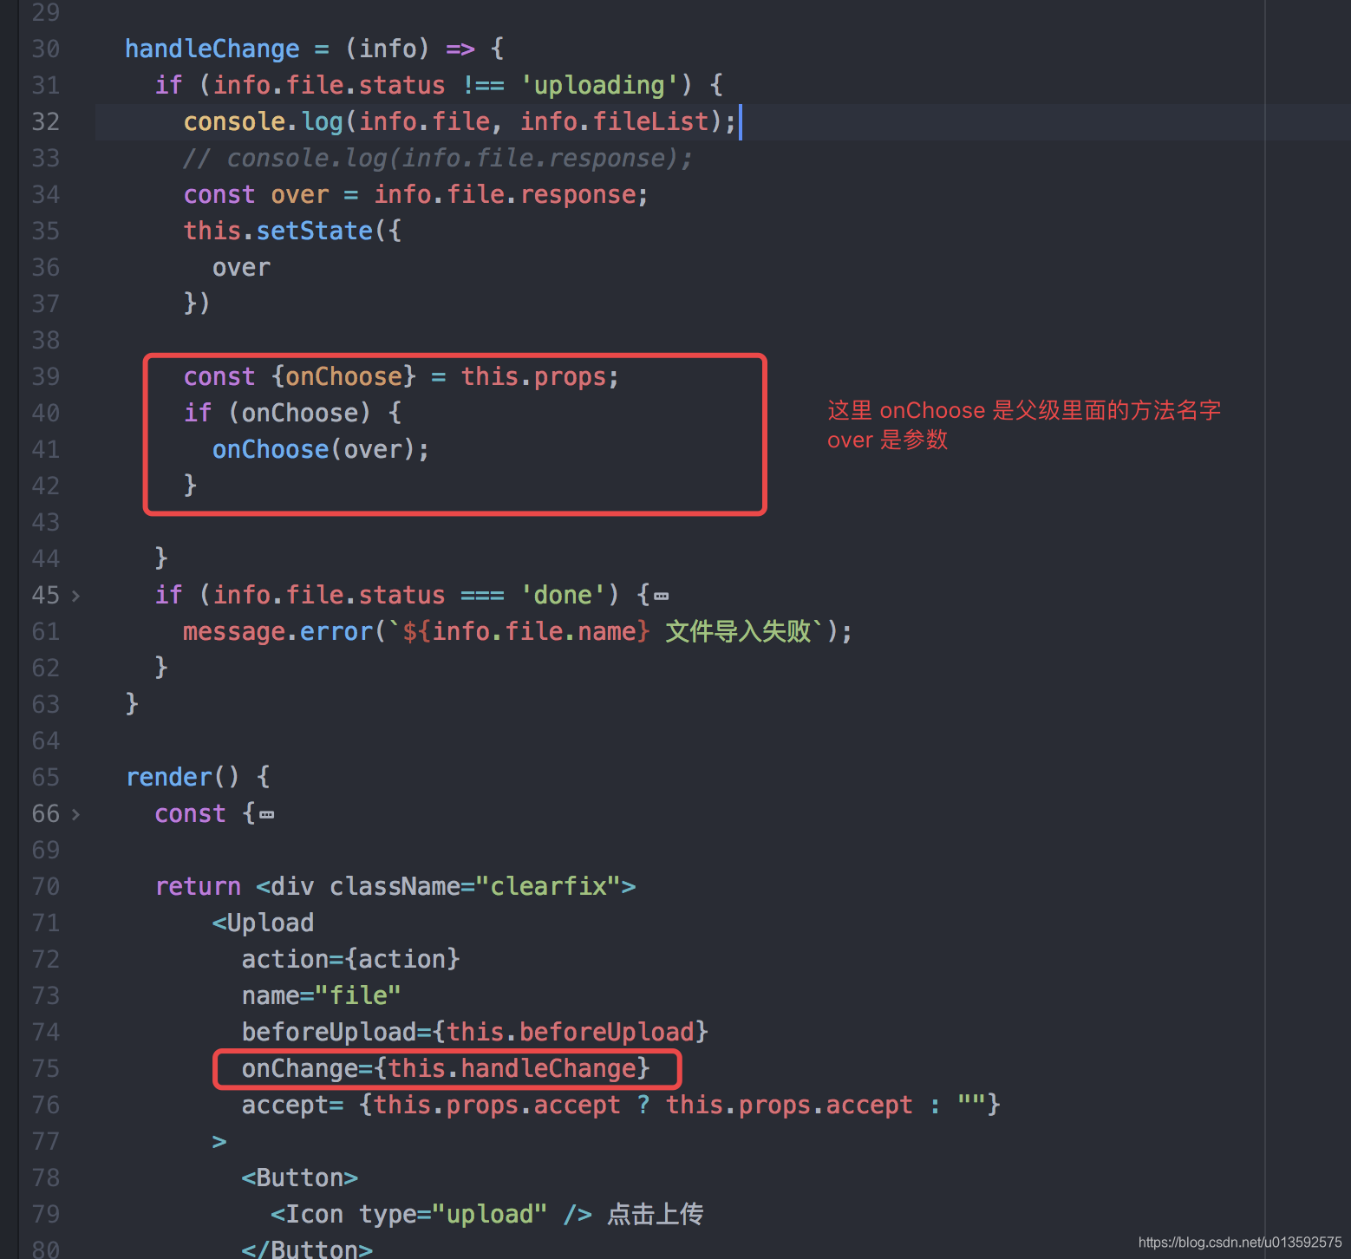Click info.file.response on line 34
The width and height of the screenshot is (1351, 1259).
click(x=506, y=194)
